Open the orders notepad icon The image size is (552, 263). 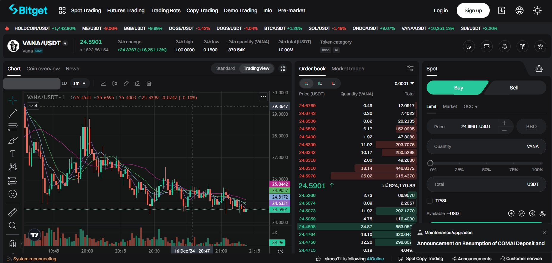click(469, 46)
